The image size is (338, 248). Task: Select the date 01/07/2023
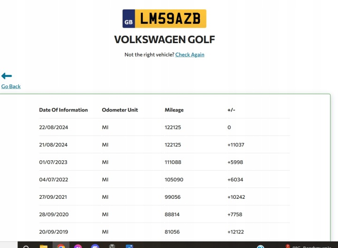click(x=53, y=162)
